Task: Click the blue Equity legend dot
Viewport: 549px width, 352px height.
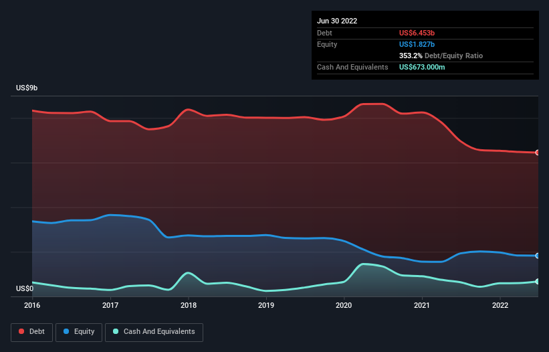Action: click(66, 331)
